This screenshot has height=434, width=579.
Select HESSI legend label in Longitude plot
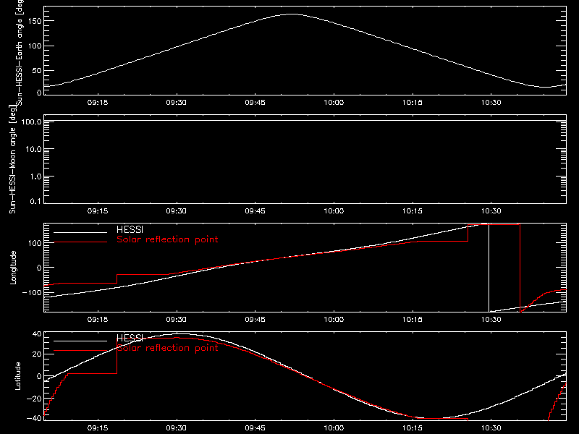pos(130,229)
